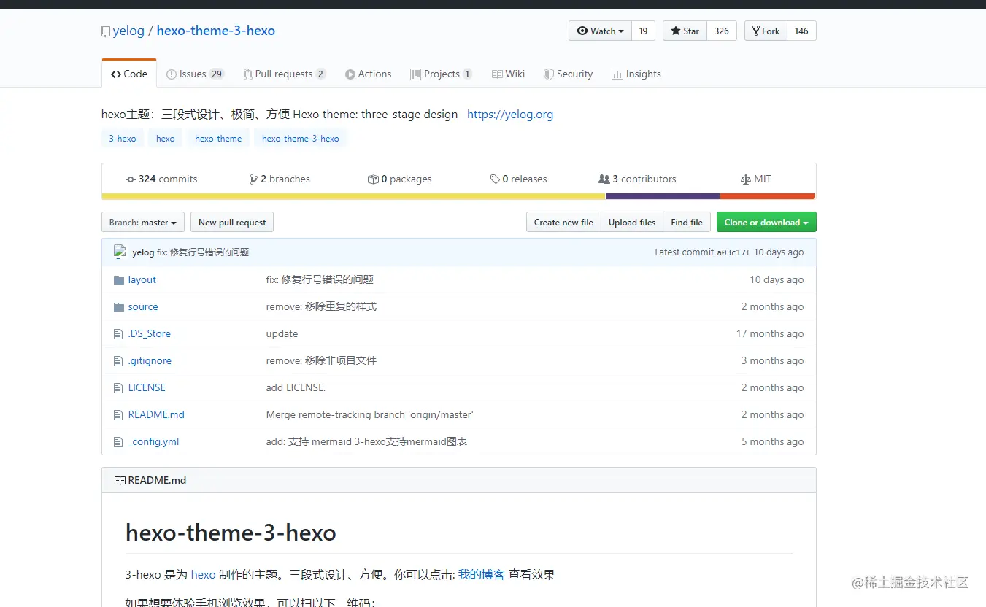The height and width of the screenshot is (607, 986).
Task: Open the Code tab
Action: coord(129,74)
